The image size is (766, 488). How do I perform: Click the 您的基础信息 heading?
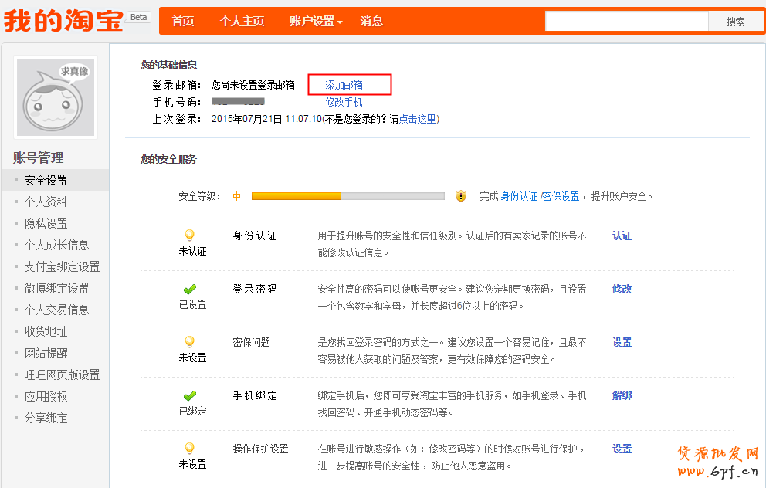coord(168,65)
